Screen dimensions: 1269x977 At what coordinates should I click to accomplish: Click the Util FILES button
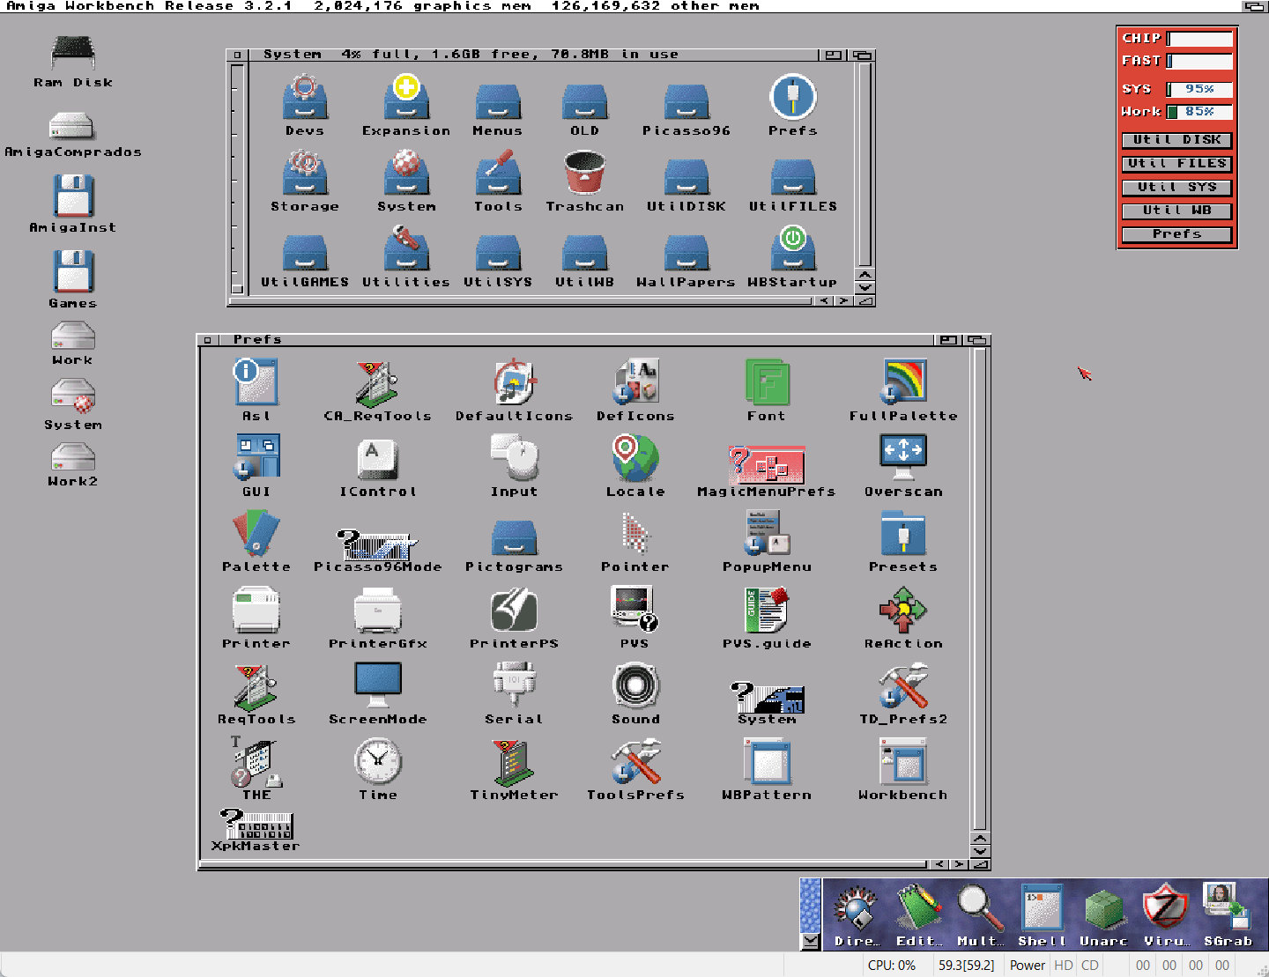point(1176,164)
